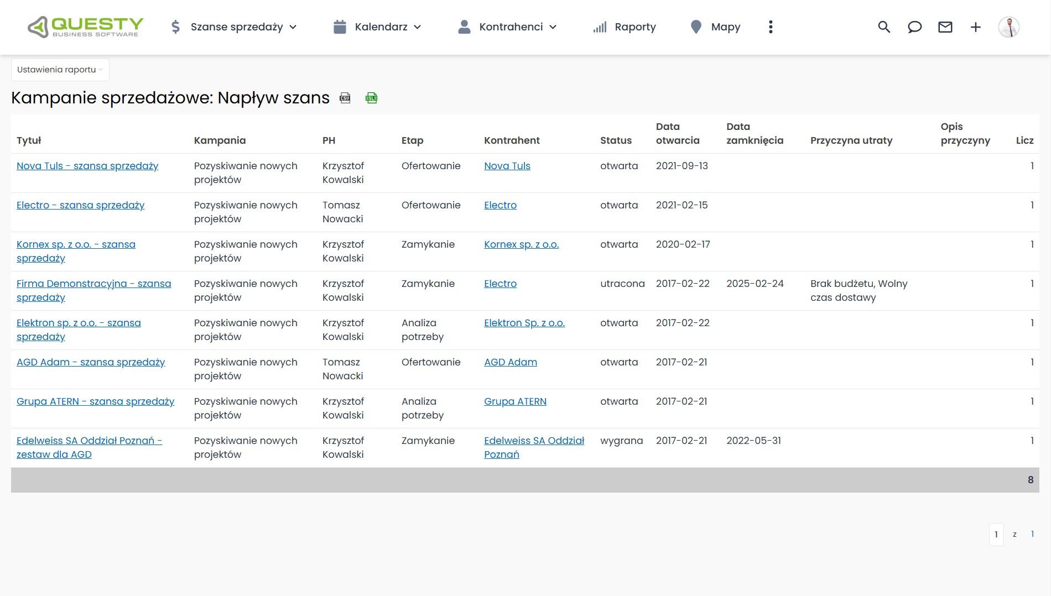Open Kornex sp. z o.o. - szansa sprzedaży
The width and height of the screenshot is (1051, 596).
point(76,252)
